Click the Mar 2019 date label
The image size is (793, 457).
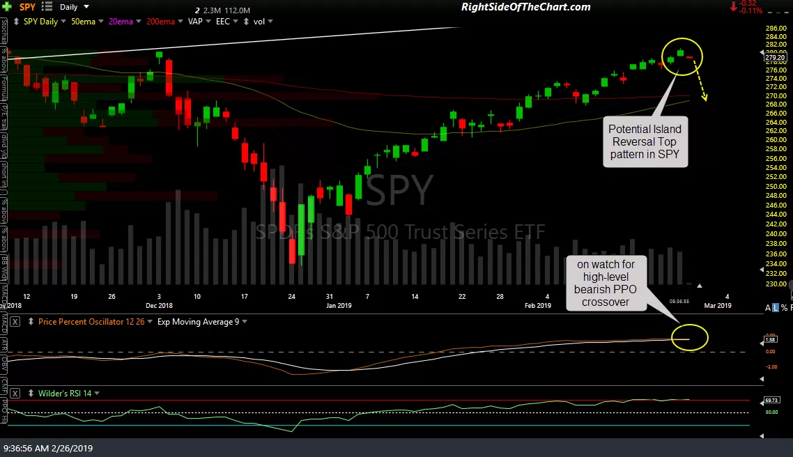coord(718,305)
